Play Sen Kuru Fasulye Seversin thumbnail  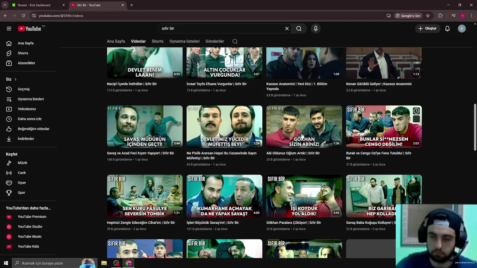(145, 196)
